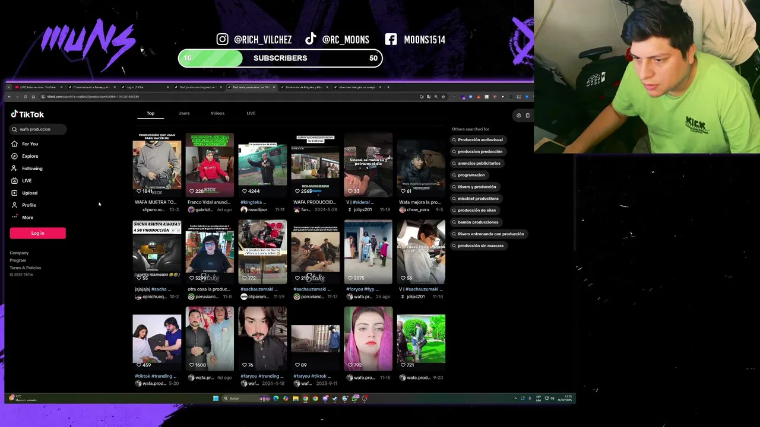Open #sachauzumaki video with 772 likes
The image size is (760, 427).
(262, 251)
